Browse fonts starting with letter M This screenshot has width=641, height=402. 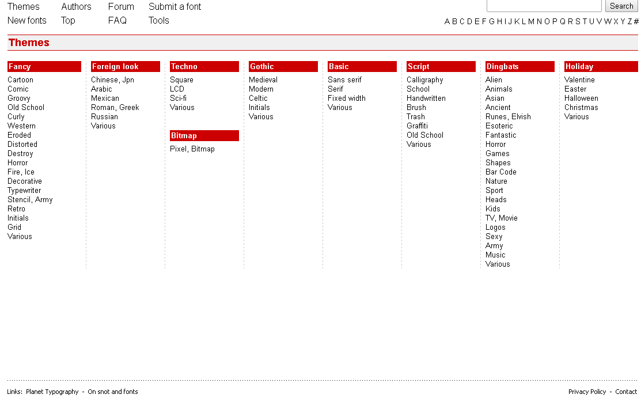pos(531,22)
